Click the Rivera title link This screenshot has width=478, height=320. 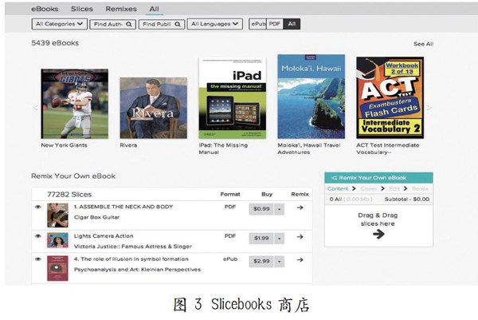click(x=128, y=145)
